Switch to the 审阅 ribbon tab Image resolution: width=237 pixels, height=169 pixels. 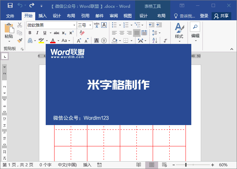(x=114, y=16)
